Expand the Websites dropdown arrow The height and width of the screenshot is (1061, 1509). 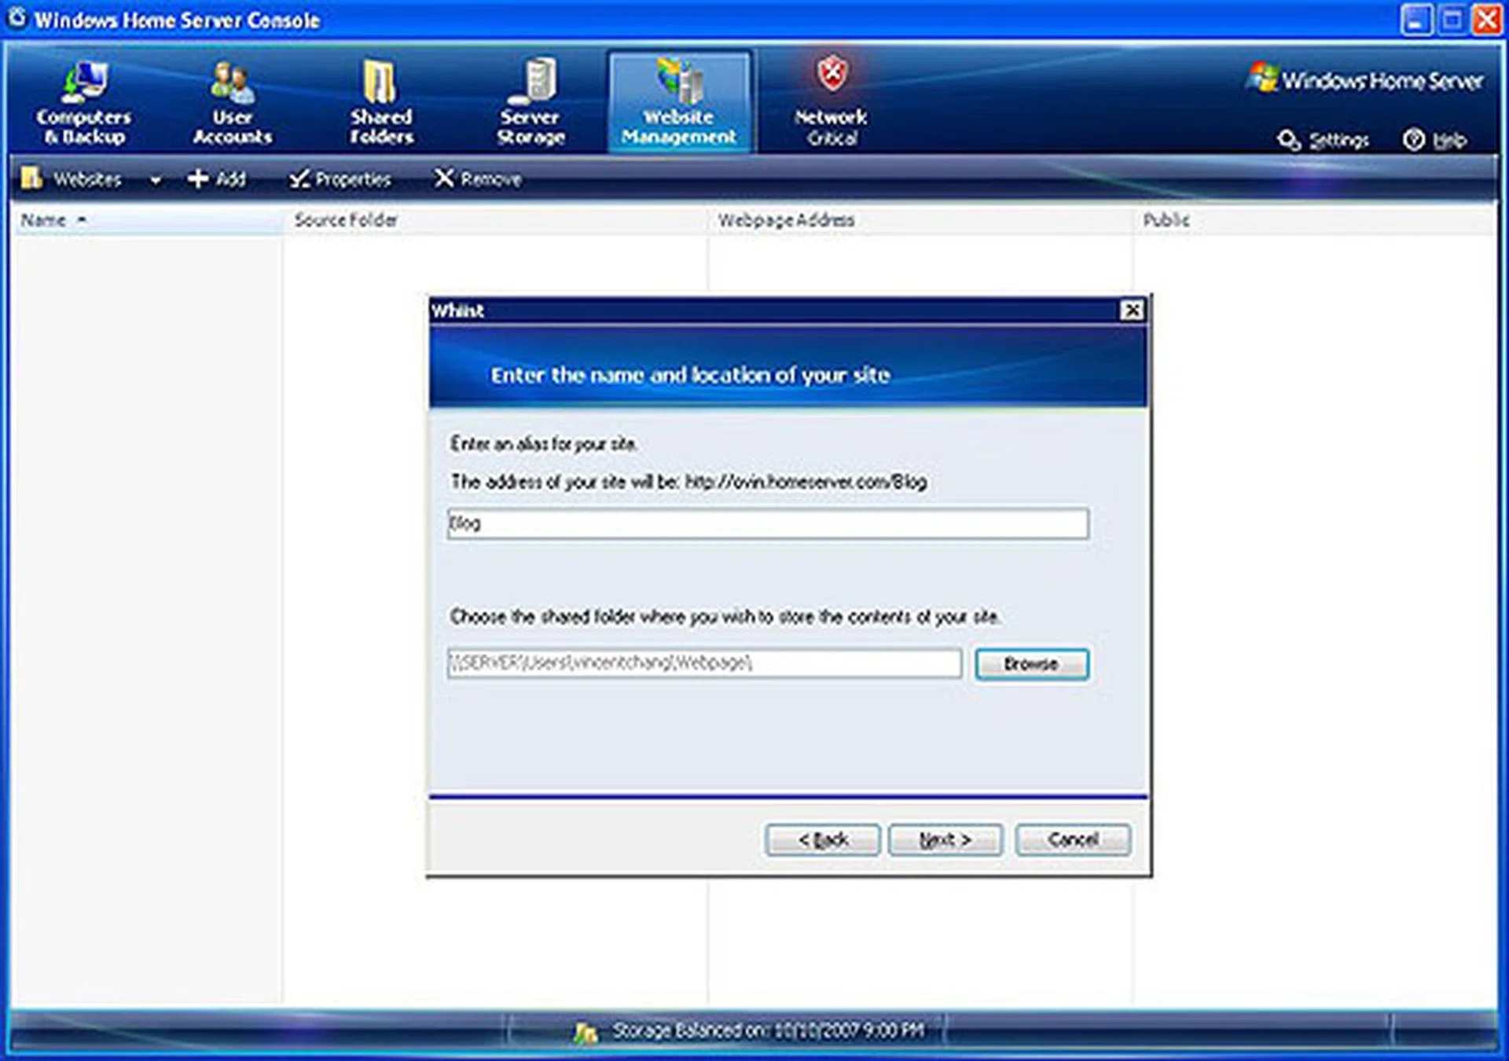156,180
